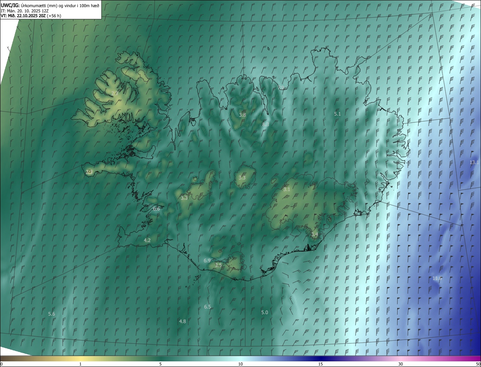
Task: Select the '5.6' value over the southwest ocean
Action: (x=52, y=314)
